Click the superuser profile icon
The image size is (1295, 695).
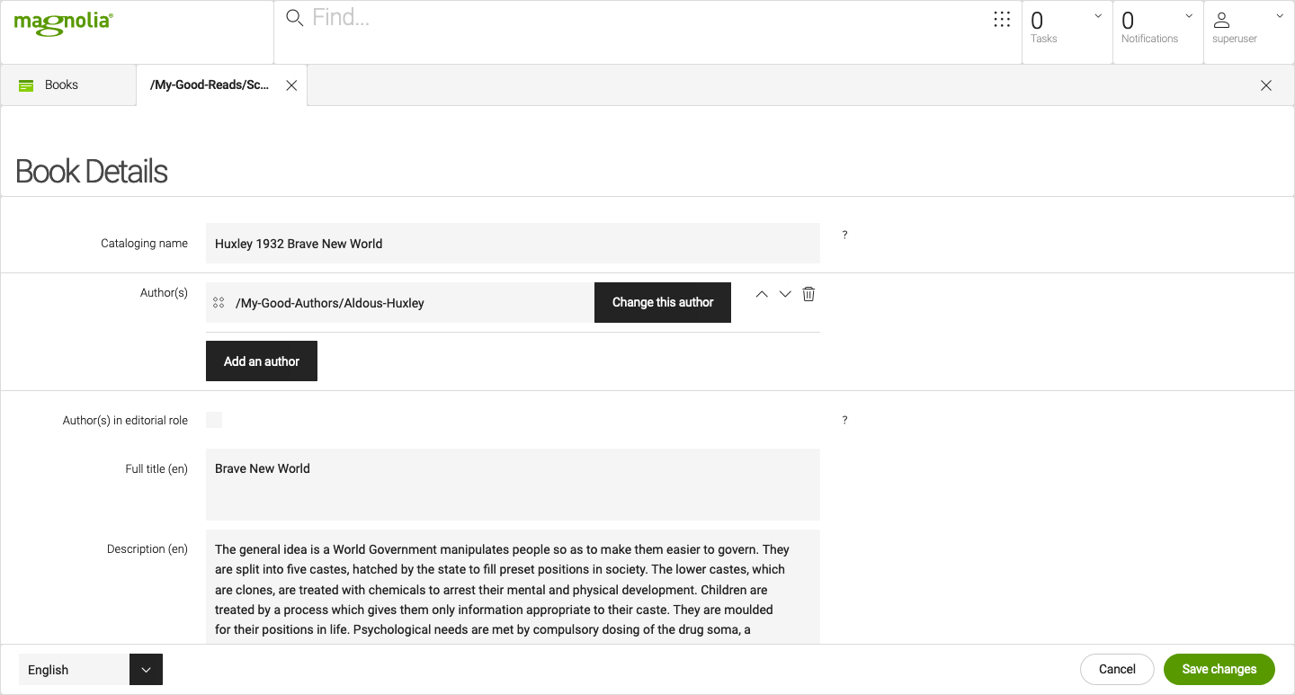point(1221,18)
